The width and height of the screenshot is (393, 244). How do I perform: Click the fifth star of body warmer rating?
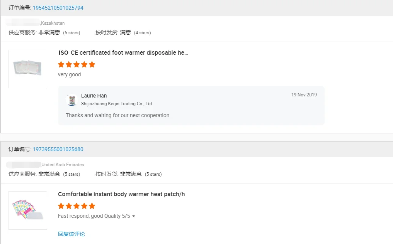click(x=92, y=206)
